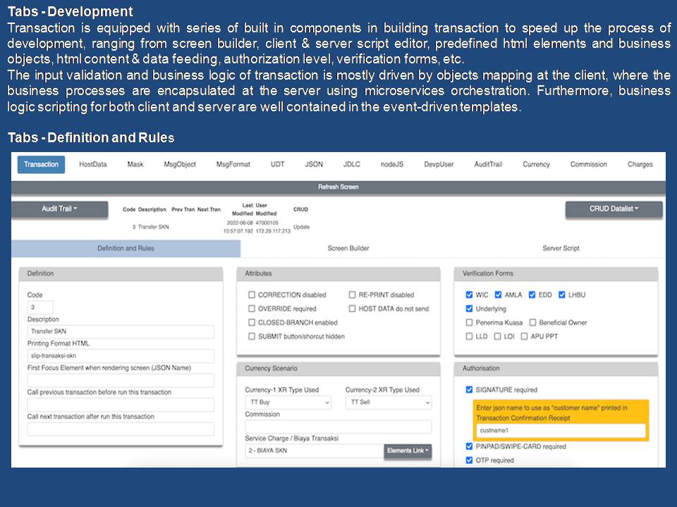Image resolution: width=677 pixels, height=507 pixels.
Task: Open the Server Script tab
Action: 561,249
